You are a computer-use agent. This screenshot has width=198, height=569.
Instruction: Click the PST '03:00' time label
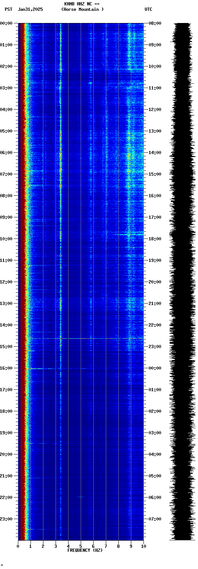click(x=6, y=88)
